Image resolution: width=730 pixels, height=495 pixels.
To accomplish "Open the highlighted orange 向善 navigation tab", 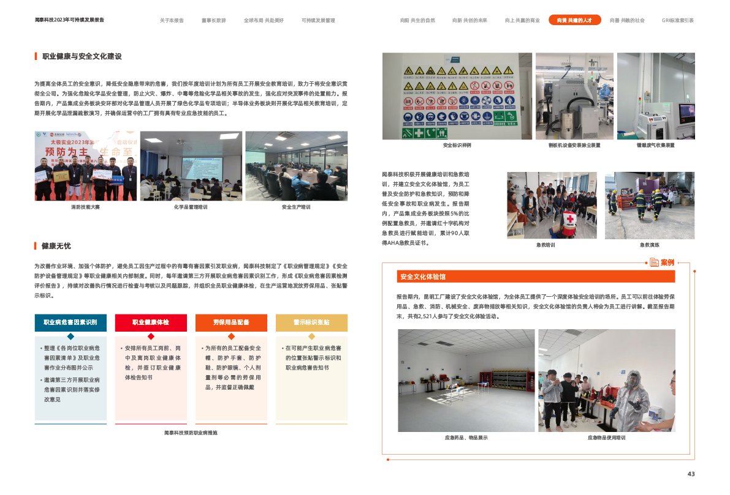I will (x=574, y=20).
